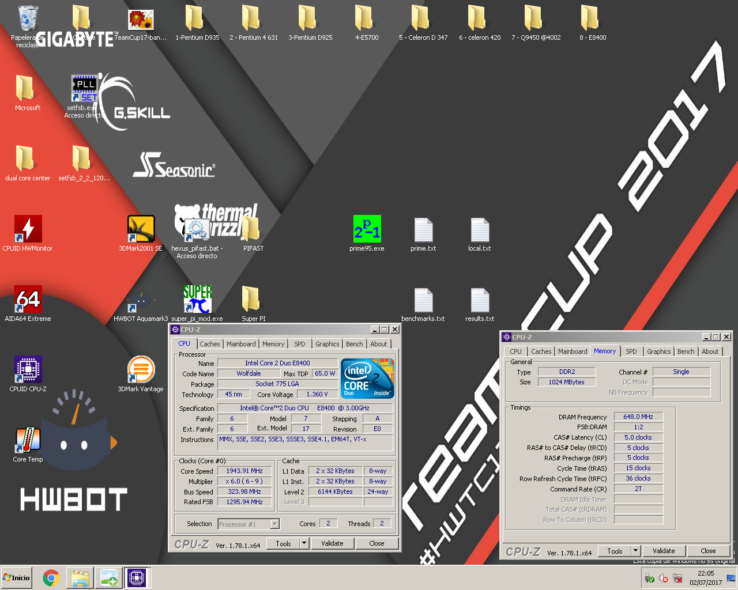Open Bench tab in left CPU-Z window
Screen dimensions: 738x590
tap(355, 344)
